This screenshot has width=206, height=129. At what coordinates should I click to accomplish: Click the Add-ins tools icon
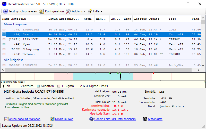(68, 11)
